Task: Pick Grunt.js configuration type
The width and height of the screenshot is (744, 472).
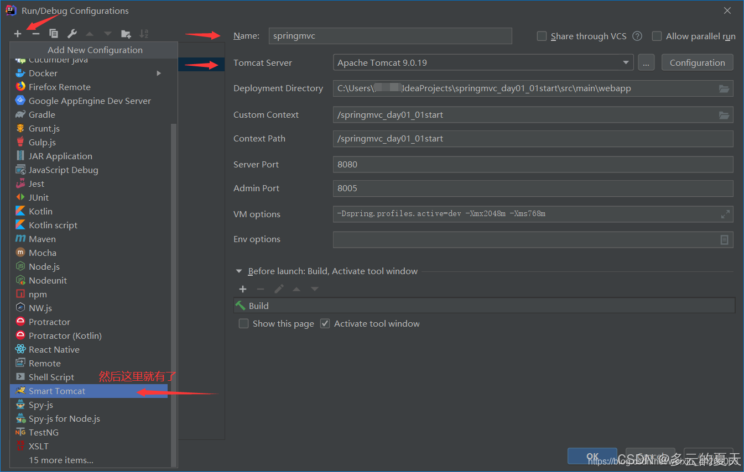Action: (x=89, y=128)
